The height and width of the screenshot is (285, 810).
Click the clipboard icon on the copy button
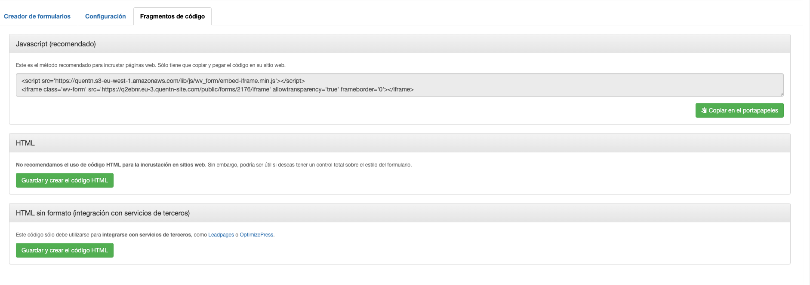pos(704,110)
